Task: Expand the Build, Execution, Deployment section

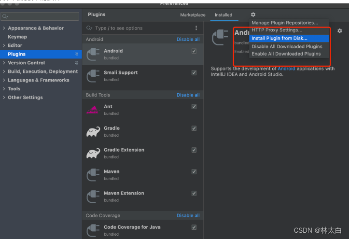Action: coord(4,71)
